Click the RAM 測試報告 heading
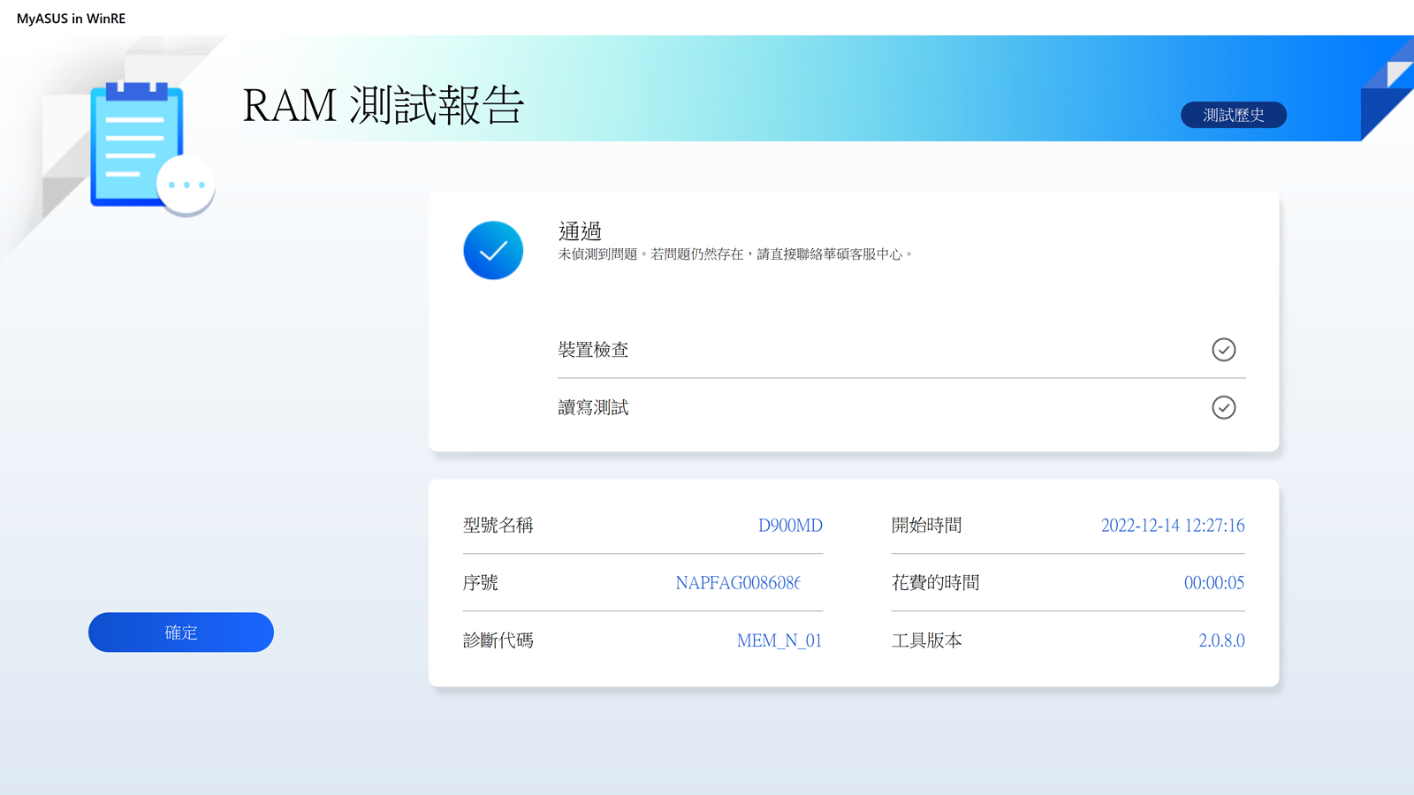Screen dimensions: 1414x795 (383, 105)
